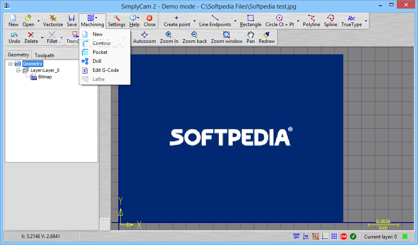Collapse the Geometry tree node
The width and height of the screenshot is (418, 245).
click(x=10, y=64)
